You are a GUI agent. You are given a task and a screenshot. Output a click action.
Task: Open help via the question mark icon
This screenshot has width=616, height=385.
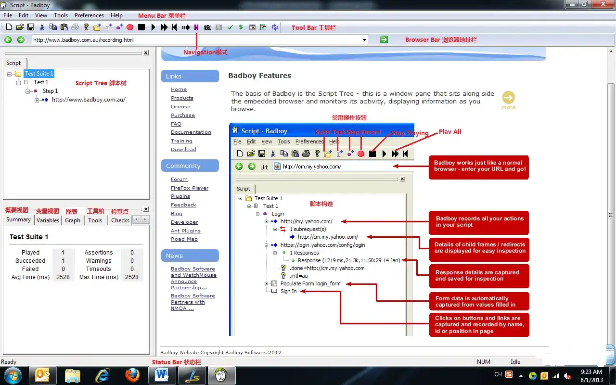pyautogui.click(x=86, y=27)
